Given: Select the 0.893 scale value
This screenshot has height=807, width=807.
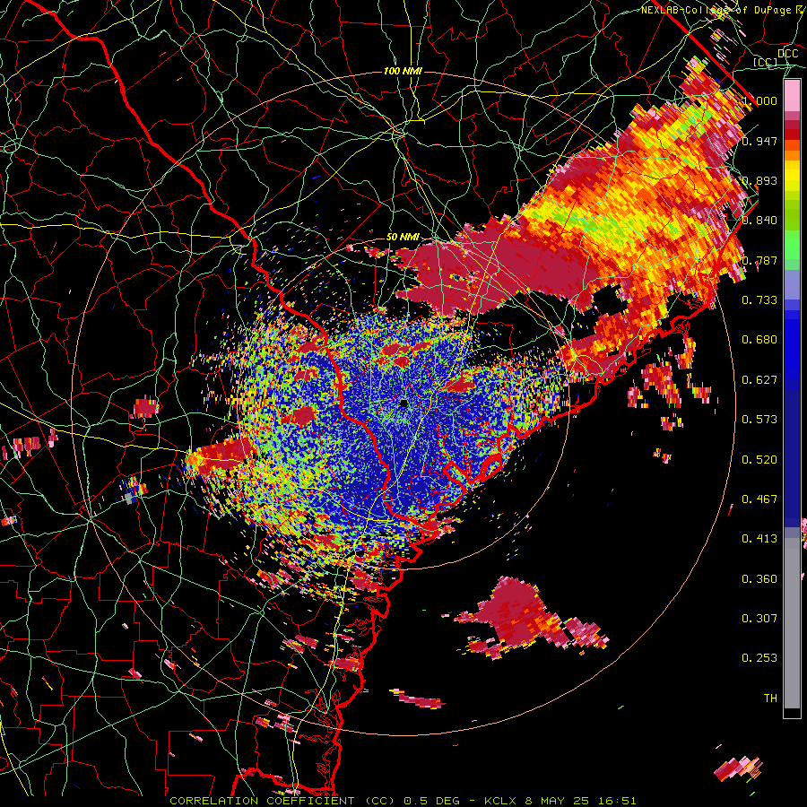Looking at the screenshot, I should click(x=759, y=180).
